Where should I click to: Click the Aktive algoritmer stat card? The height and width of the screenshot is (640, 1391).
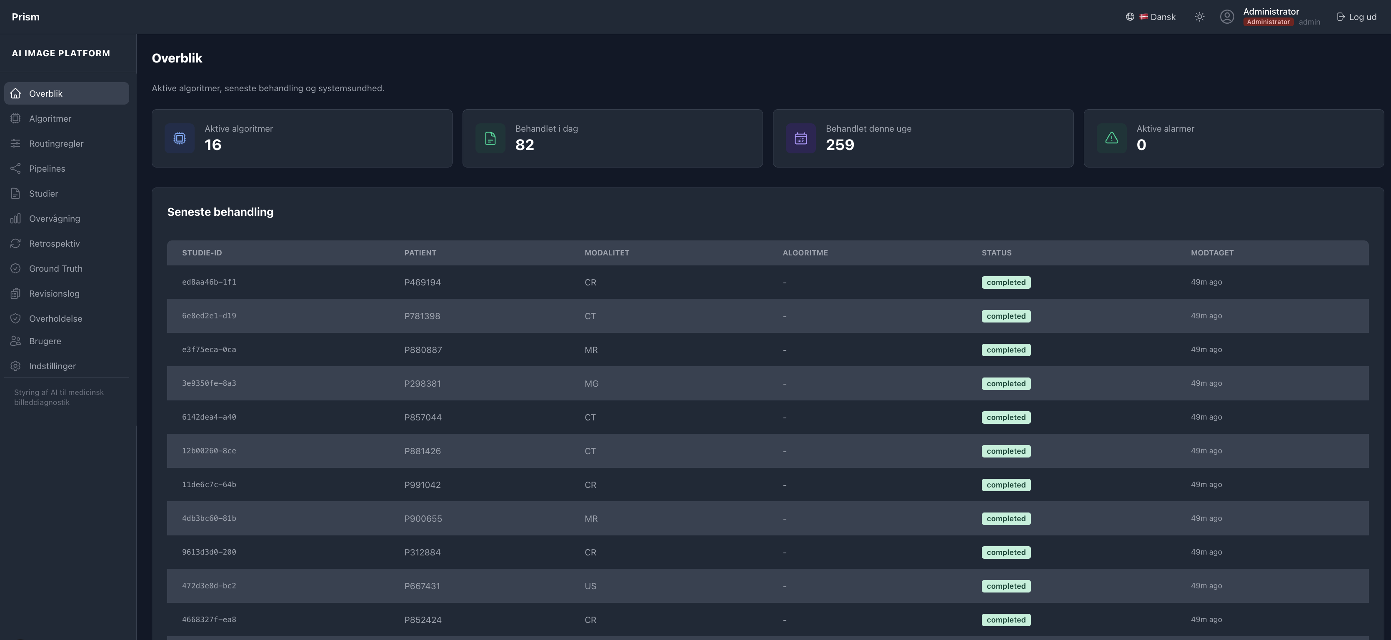coord(302,138)
